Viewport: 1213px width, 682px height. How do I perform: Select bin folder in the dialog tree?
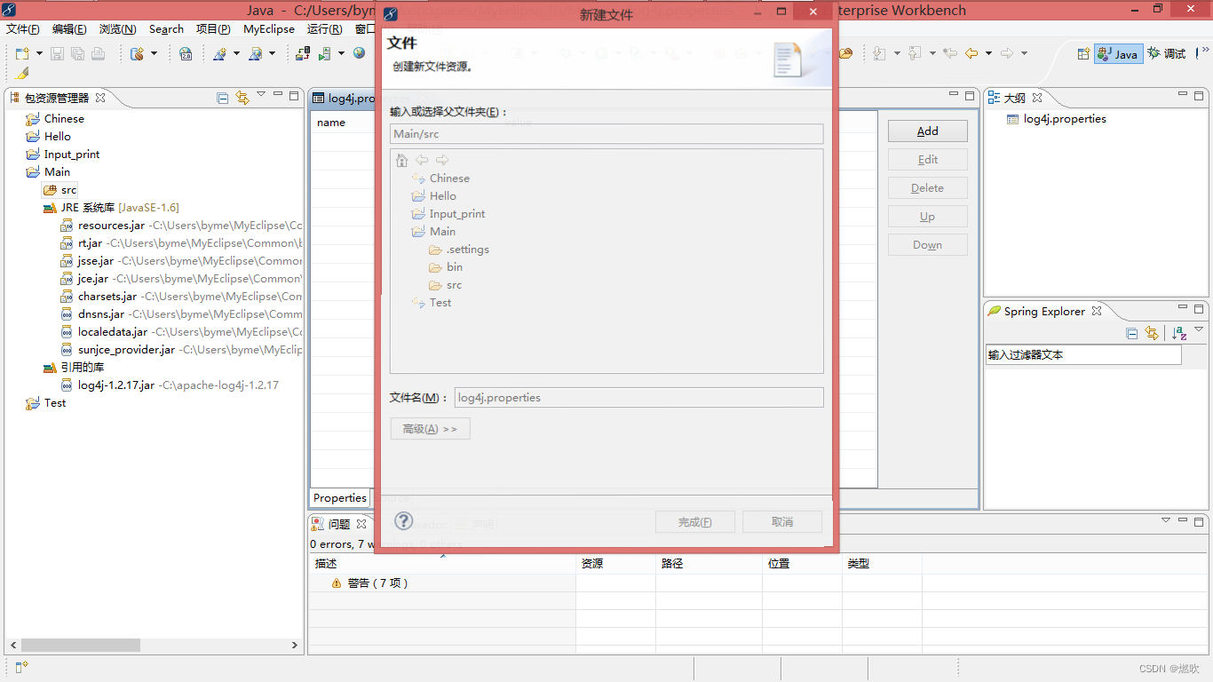point(446,267)
